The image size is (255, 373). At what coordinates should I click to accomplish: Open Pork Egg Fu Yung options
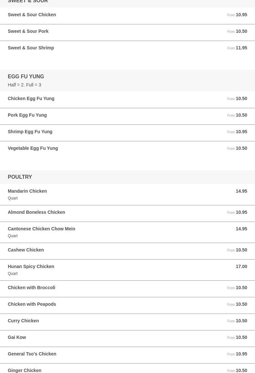point(127,116)
